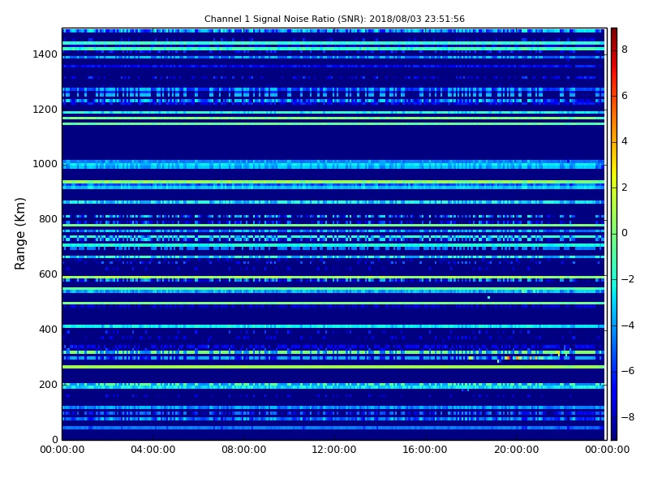This screenshot has width=649, height=487.
Task: Click the 1400 range tick label
Action: [45, 54]
